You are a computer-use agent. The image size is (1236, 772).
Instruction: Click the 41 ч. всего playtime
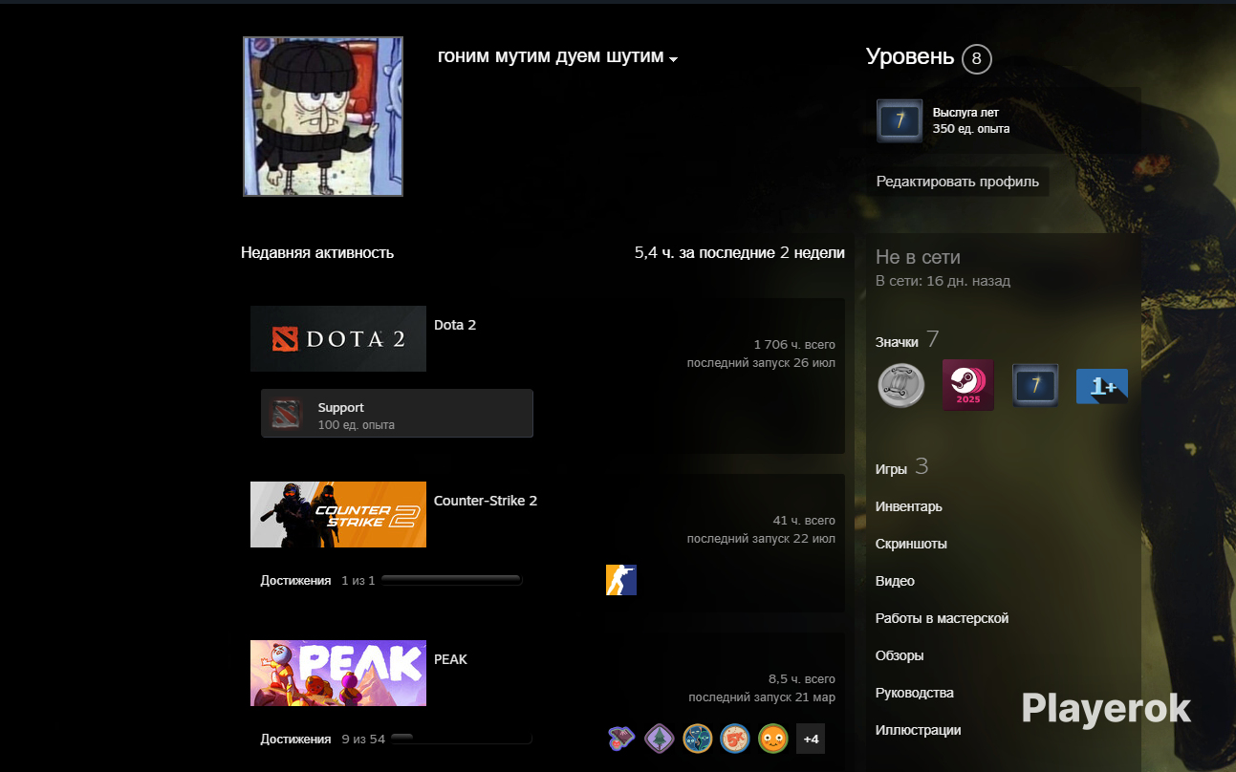[804, 521]
